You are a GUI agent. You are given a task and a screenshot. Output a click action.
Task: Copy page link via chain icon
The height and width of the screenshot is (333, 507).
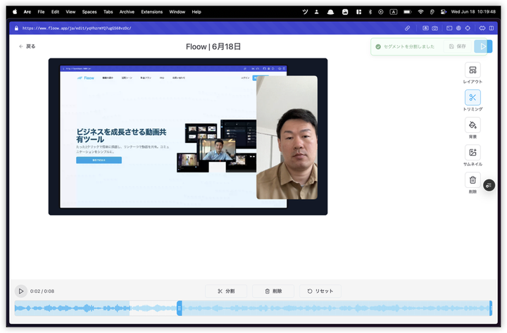[408, 28]
